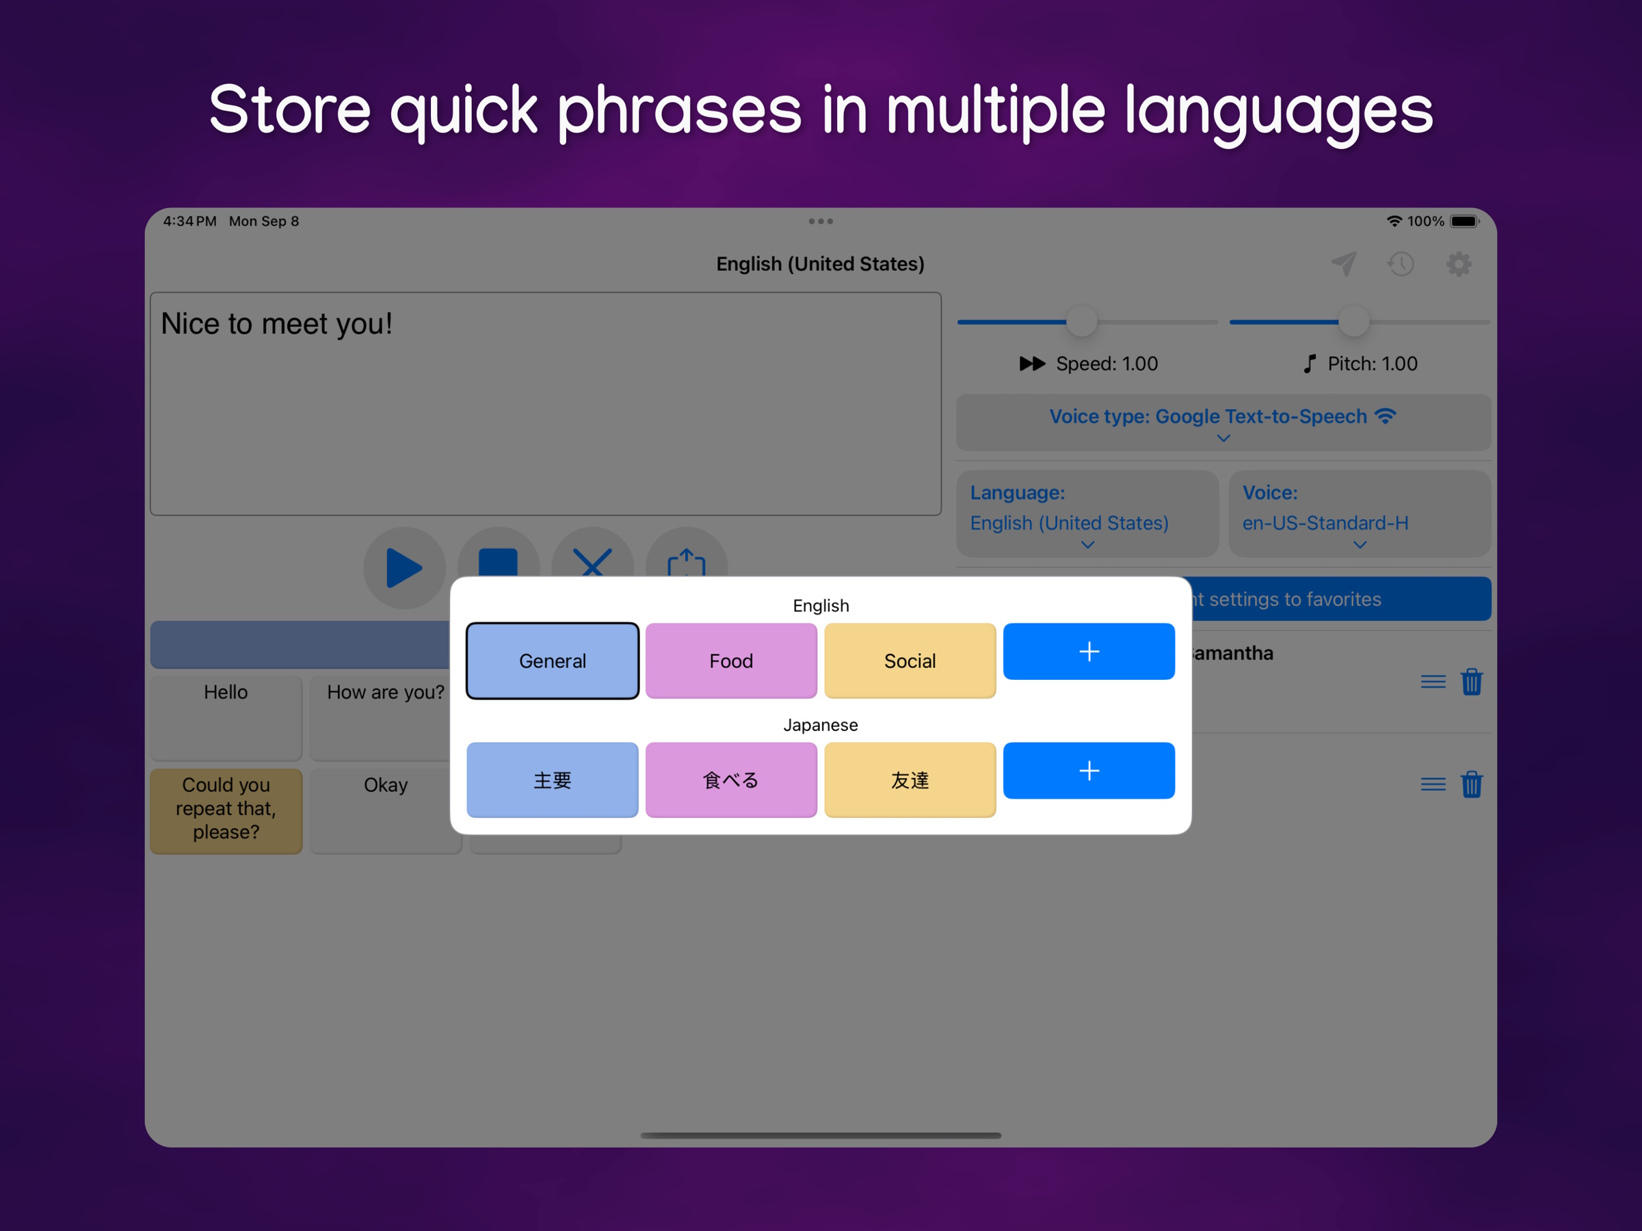Add a new English category with plus button

1088,652
